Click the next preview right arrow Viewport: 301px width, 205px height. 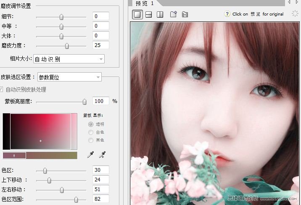297,2
